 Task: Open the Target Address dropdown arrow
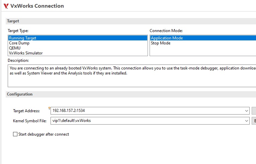(x=246, y=111)
